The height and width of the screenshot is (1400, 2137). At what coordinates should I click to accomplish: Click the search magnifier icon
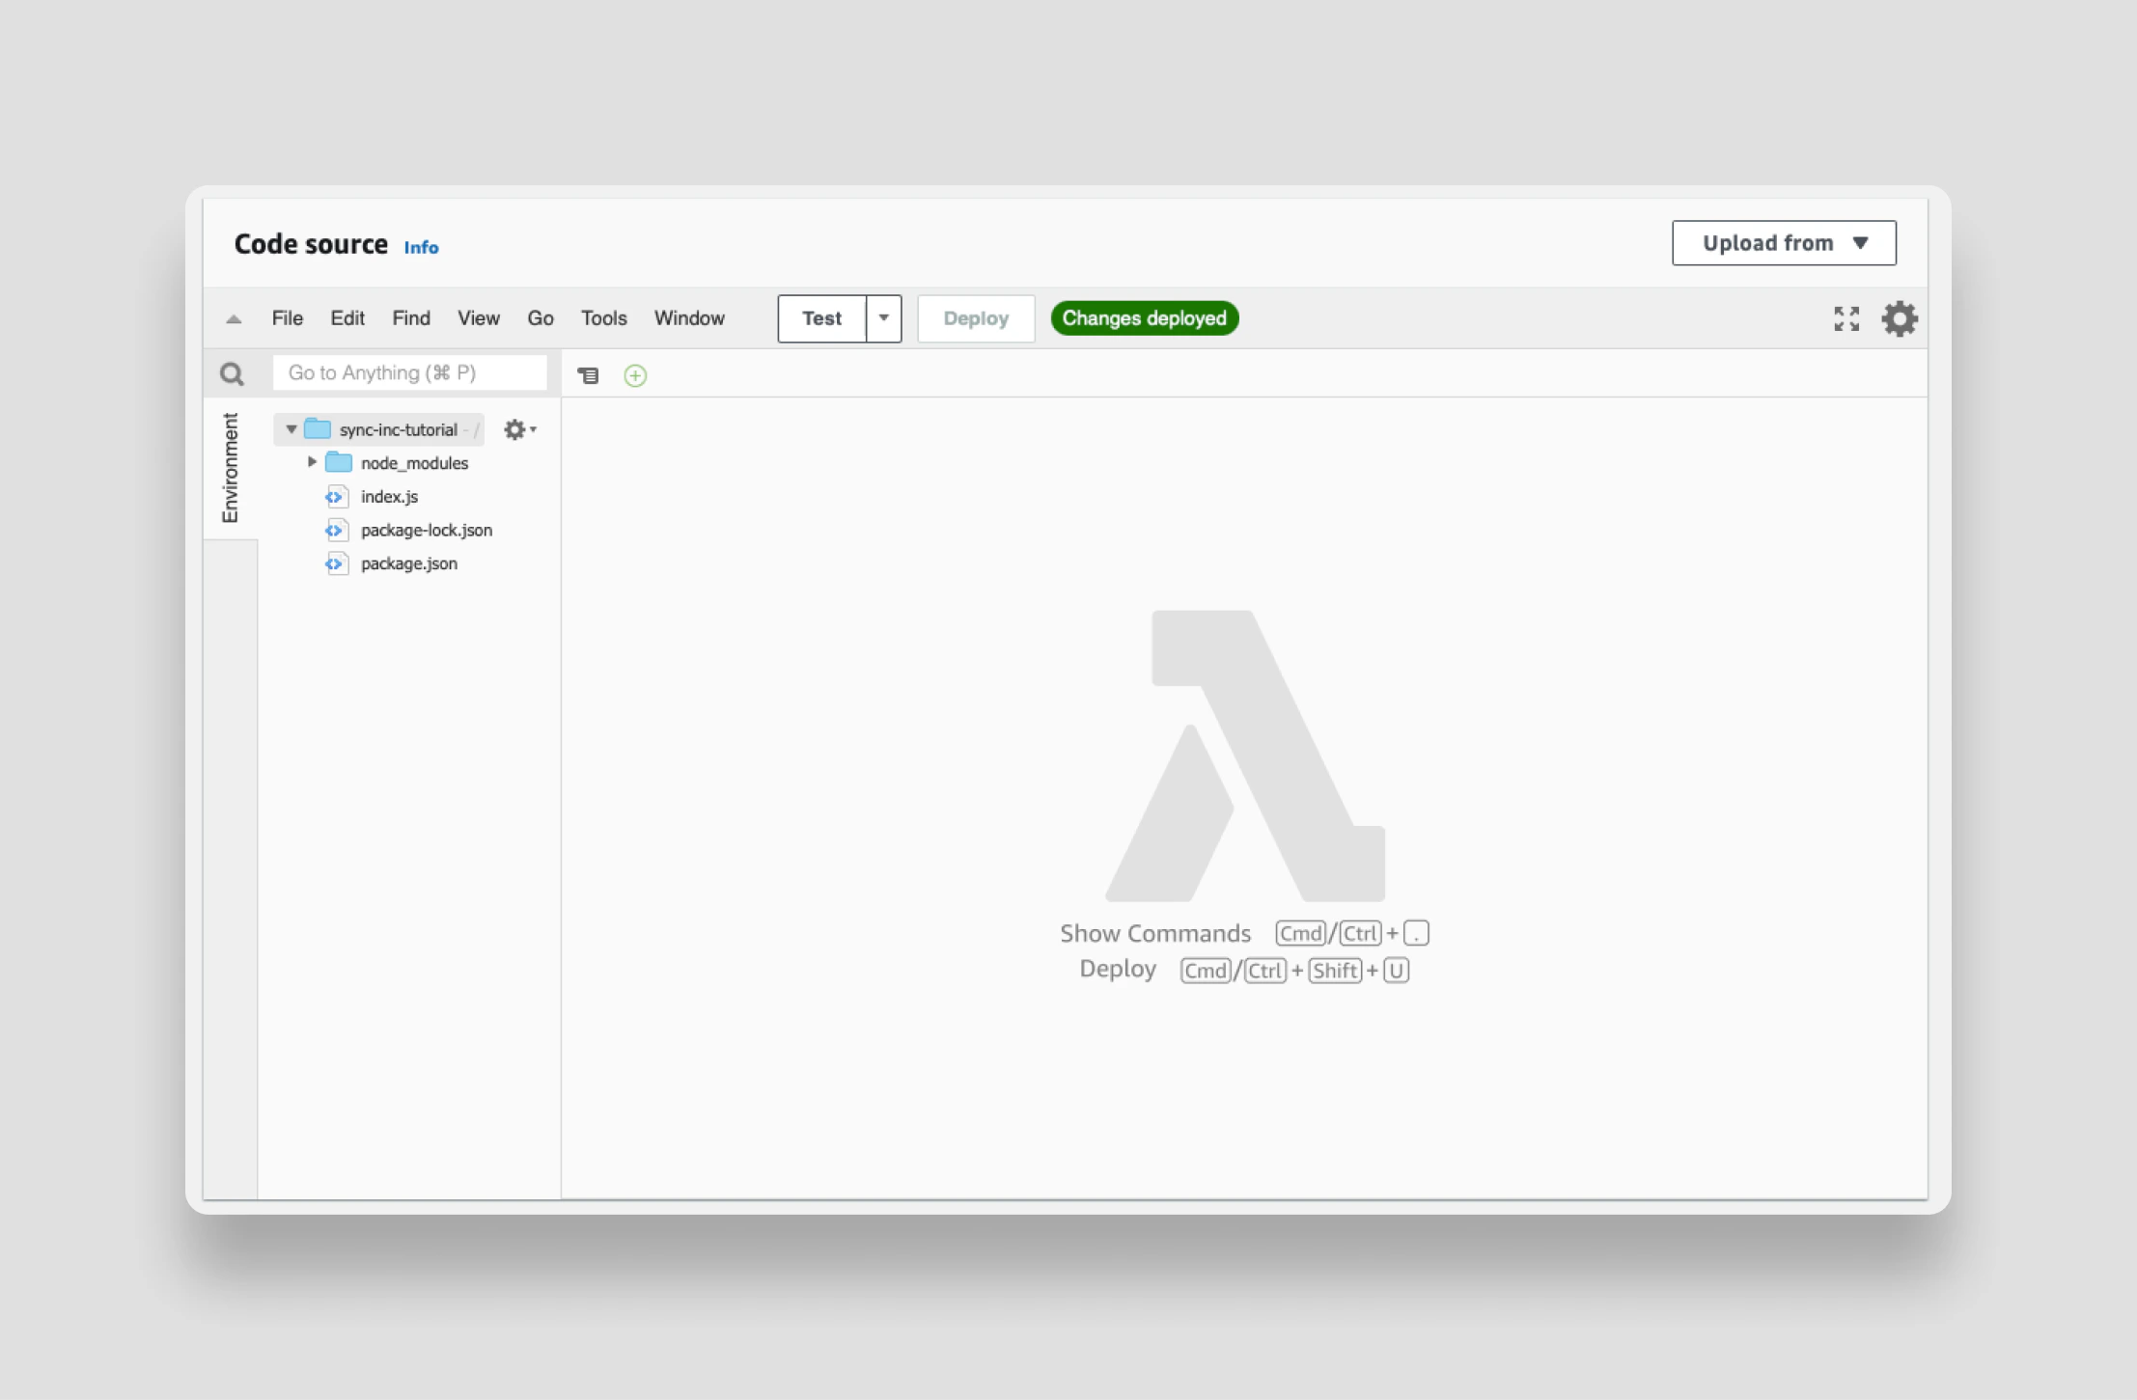pyautogui.click(x=232, y=373)
